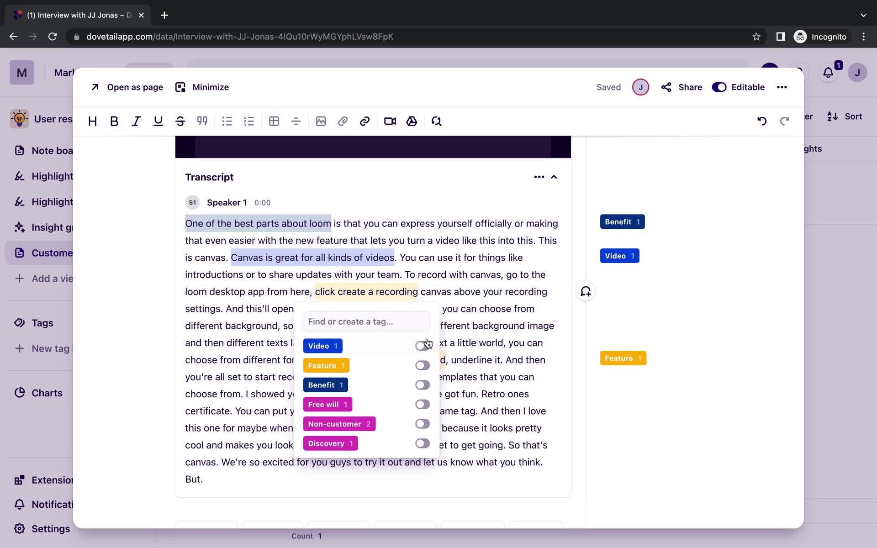The width and height of the screenshot is (877, 548).
Task: Toggle the Benefit tag switch
Action: [x=423, y=385]
